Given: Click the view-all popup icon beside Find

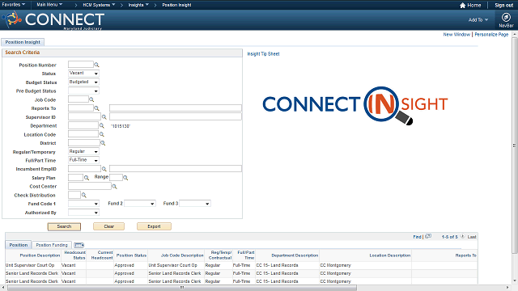Looking at the screenshot, I should click(428, 236).
